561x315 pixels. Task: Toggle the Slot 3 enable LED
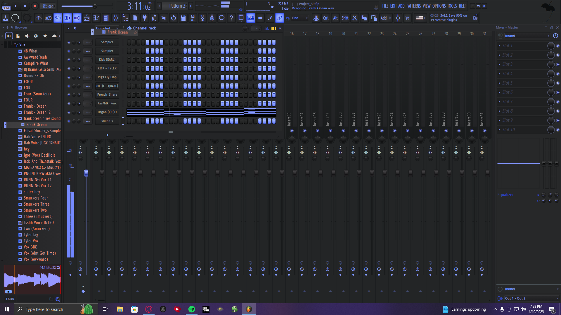557,64
